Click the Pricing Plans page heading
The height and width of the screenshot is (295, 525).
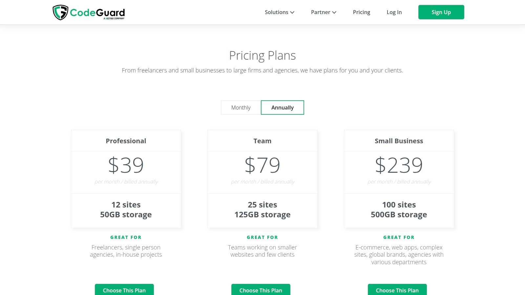point(262,55)
